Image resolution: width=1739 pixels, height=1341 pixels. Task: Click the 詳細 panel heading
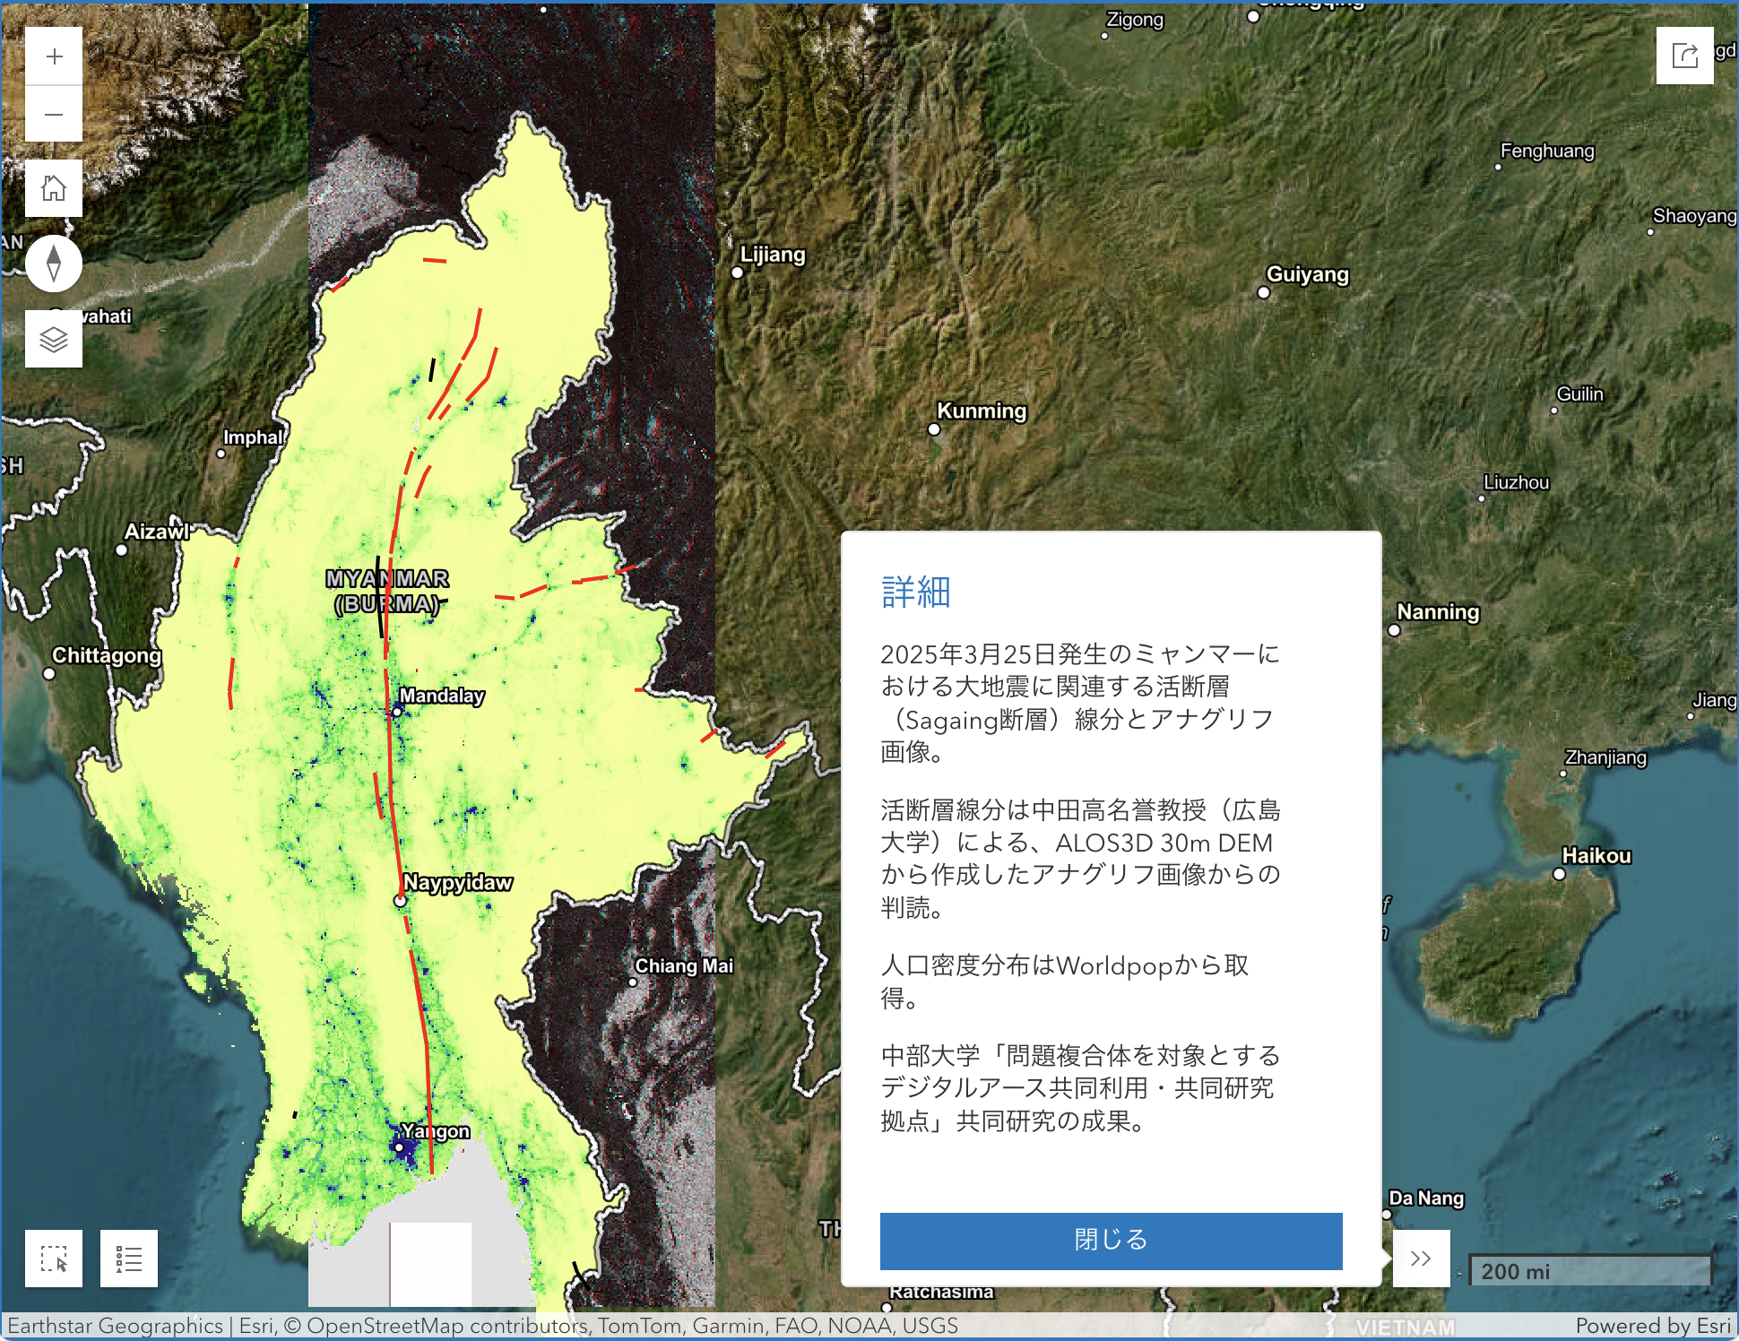[915, 593]
